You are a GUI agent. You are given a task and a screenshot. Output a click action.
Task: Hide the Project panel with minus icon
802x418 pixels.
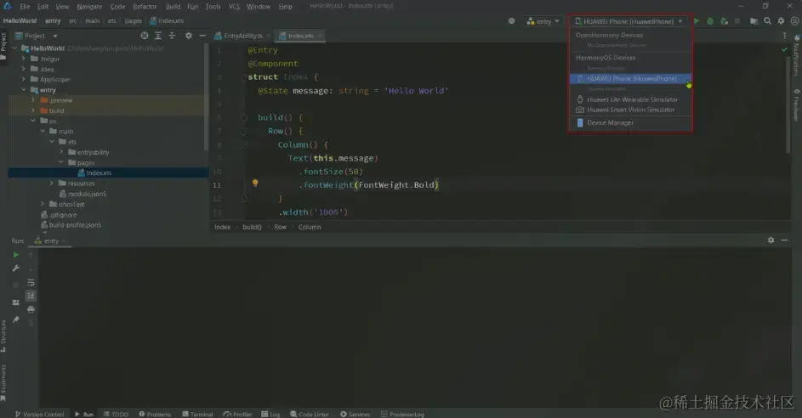pos(202,36)
